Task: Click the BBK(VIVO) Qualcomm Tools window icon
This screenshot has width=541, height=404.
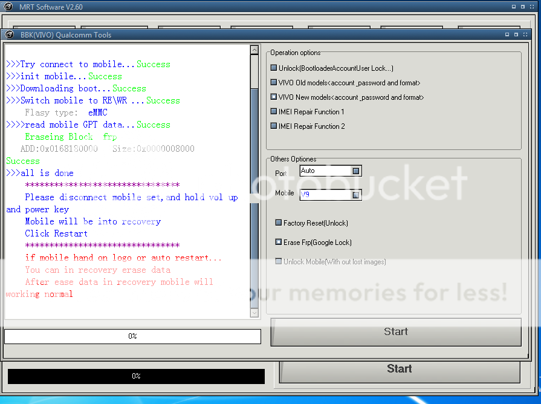Action: (x=10, y=35)
